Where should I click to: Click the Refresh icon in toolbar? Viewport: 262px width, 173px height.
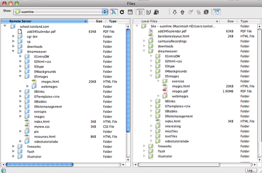tap(122, 12)
